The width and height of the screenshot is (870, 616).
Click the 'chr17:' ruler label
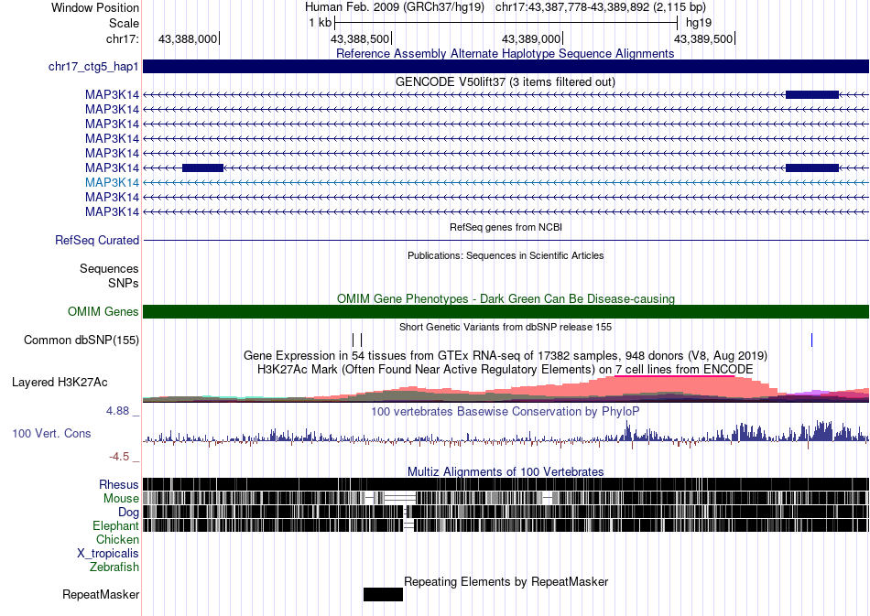122,38
